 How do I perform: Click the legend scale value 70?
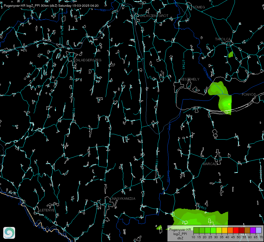click(261, 237)
